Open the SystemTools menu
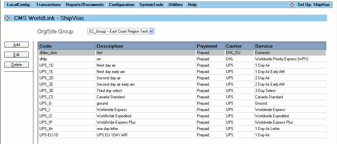This screenshot has width=337, height=144. point(151,5)
